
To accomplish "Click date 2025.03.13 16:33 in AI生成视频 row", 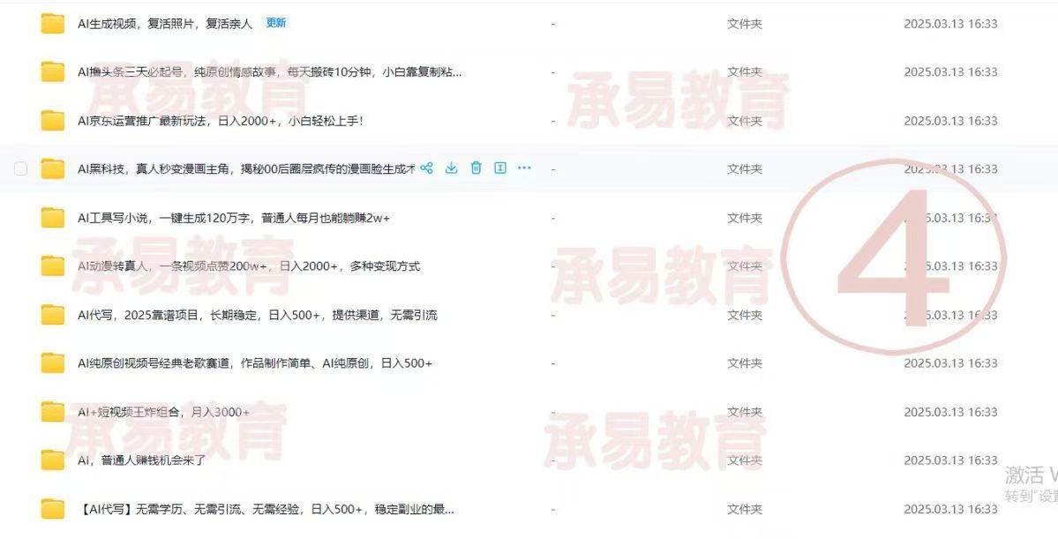I will [950, 24].
